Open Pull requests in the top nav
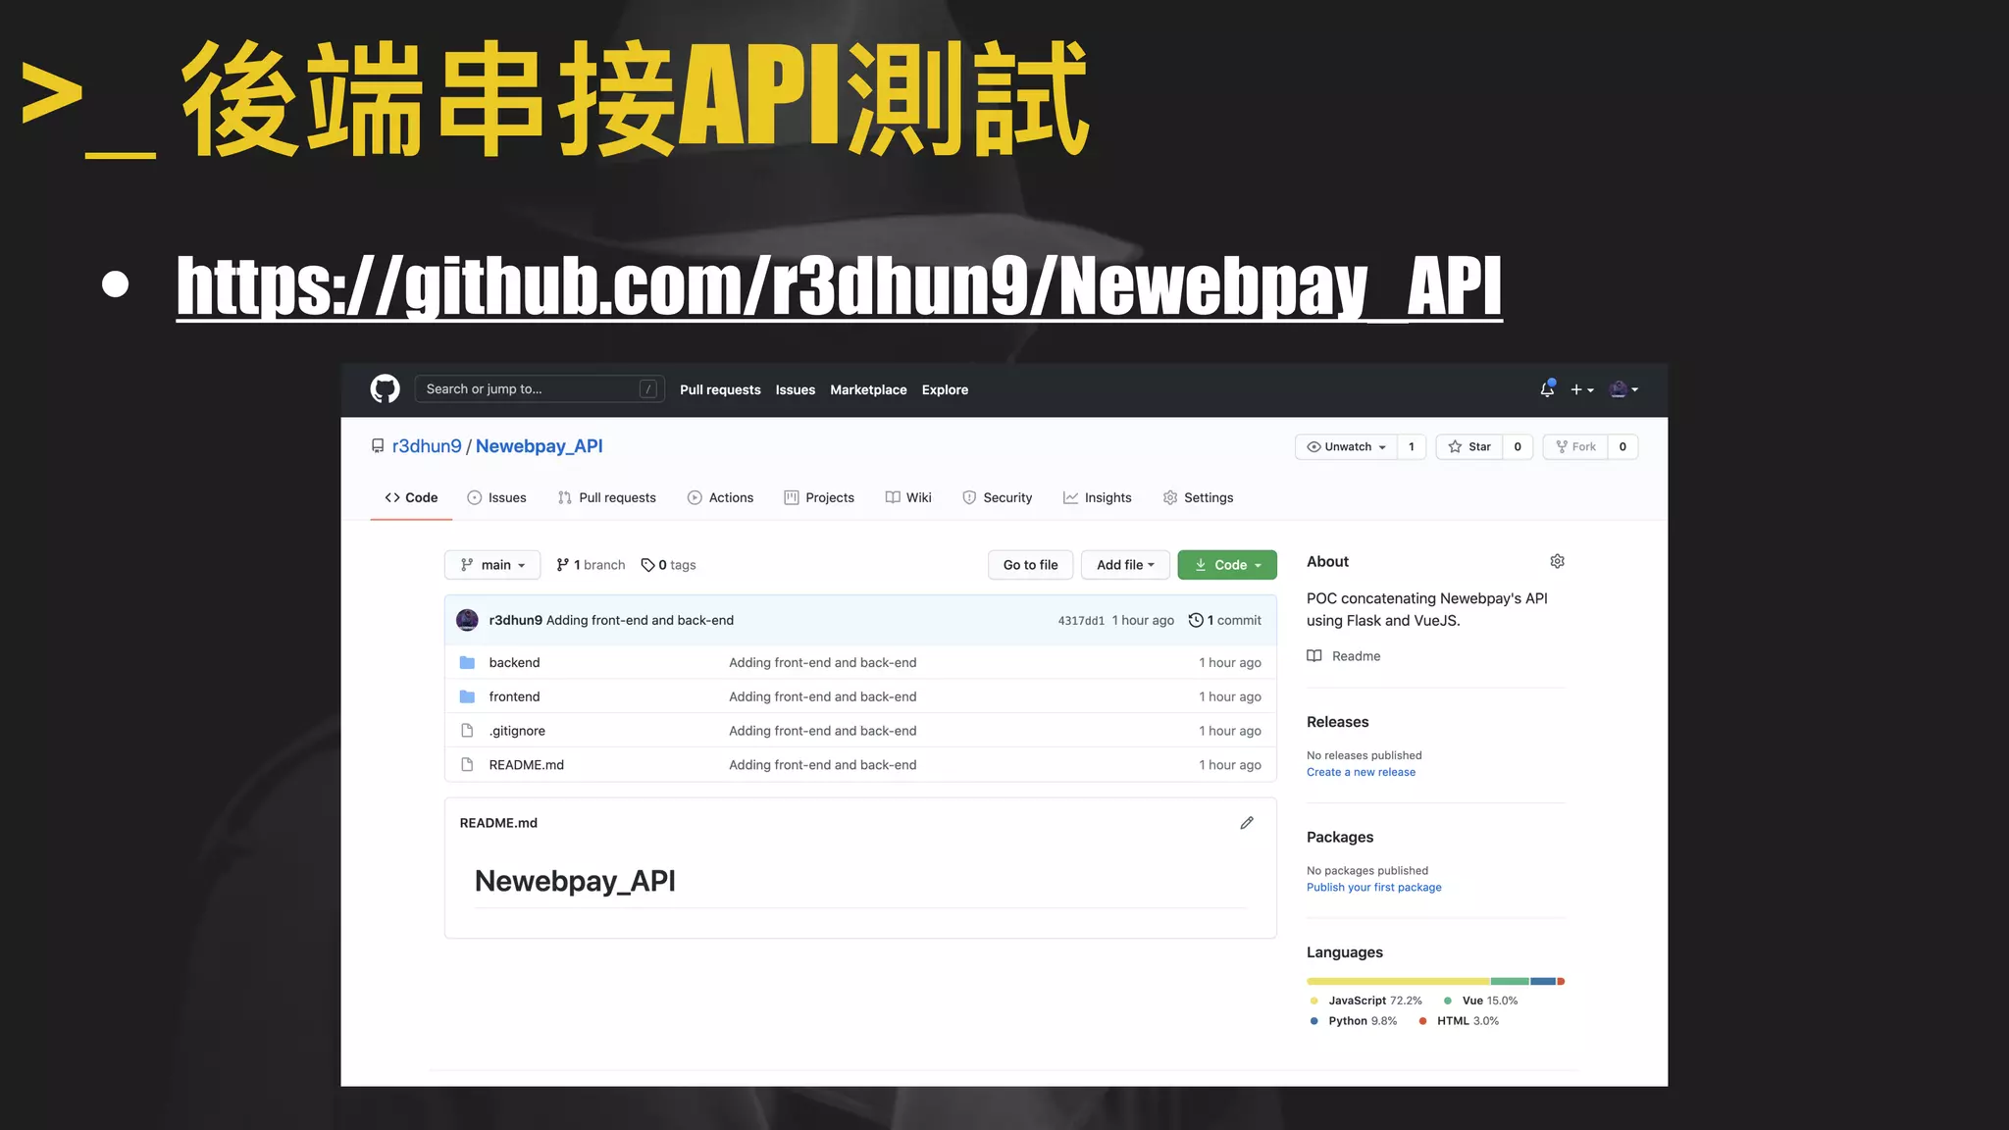The height and width of the screenshot is (1130, 2009). point(720,389)
